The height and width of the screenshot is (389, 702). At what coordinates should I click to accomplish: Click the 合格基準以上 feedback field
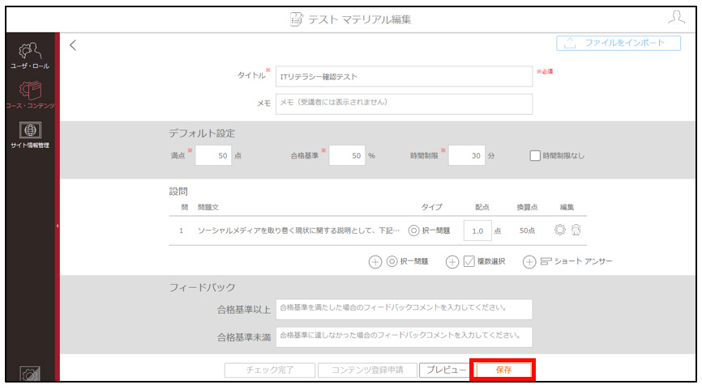(x=404, y=309)
